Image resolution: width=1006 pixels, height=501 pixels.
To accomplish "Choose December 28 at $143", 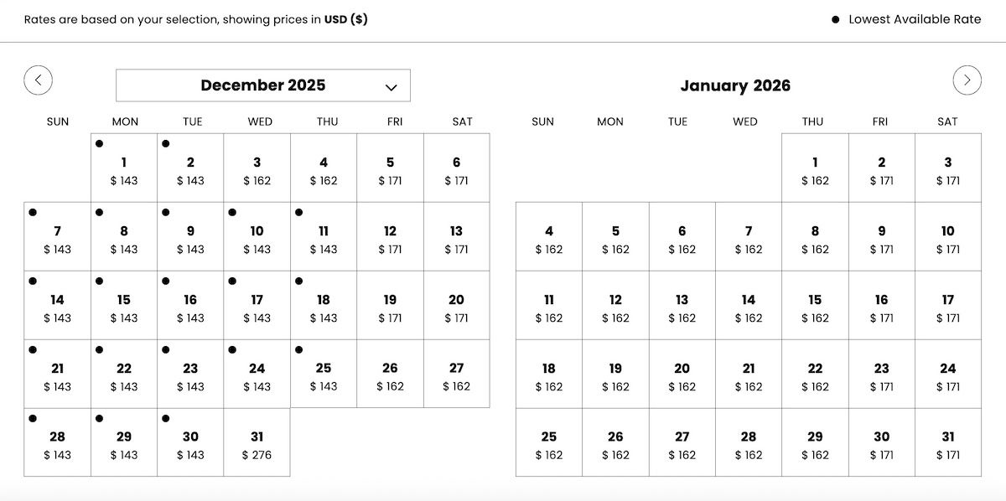I will click(x=57, y=443).
